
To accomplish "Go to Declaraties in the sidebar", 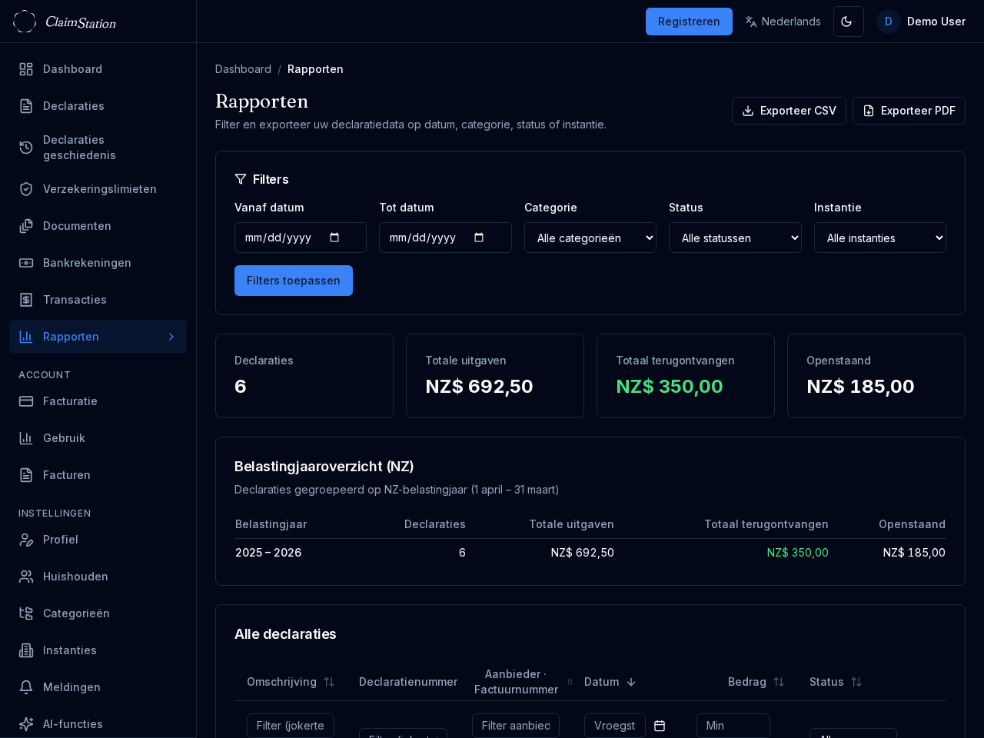I will [x=74, y=106].
